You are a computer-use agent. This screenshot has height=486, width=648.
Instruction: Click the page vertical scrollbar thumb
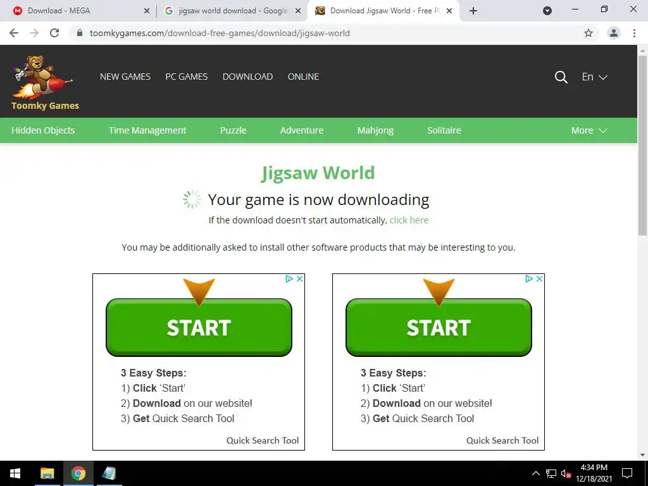coord(642,145)
